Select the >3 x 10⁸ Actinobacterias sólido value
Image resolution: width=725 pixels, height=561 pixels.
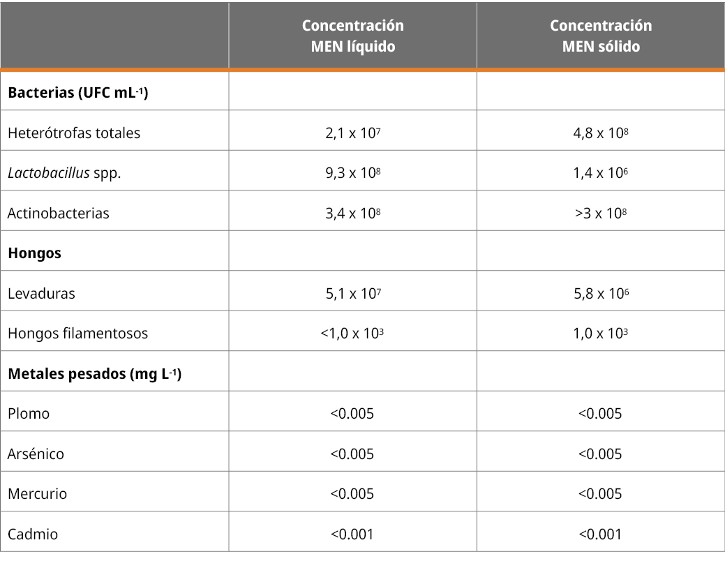[x=600, y=214]
